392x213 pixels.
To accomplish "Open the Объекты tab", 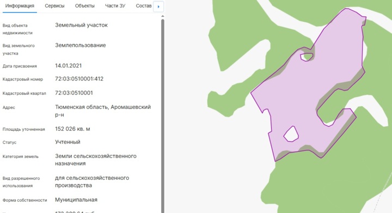I will click(85, 6).
